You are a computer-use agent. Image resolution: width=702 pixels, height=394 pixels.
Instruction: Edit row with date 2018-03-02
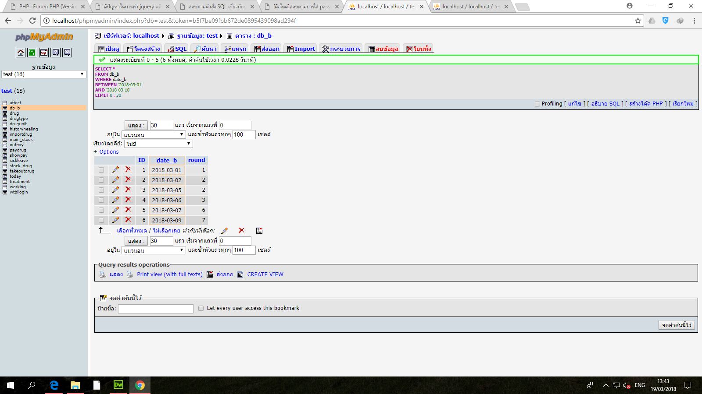coord(115,179)
